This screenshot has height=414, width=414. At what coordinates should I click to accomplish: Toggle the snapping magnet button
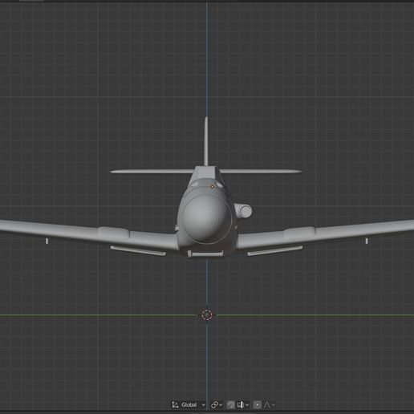[231, 404]
